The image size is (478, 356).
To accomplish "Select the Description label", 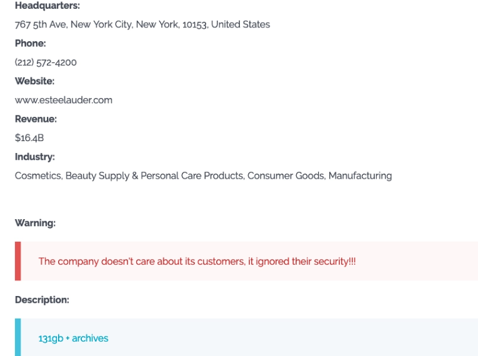I will click(42, 300).
